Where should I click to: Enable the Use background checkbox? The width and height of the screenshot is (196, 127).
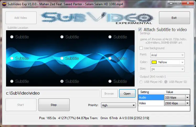point(141,48)
